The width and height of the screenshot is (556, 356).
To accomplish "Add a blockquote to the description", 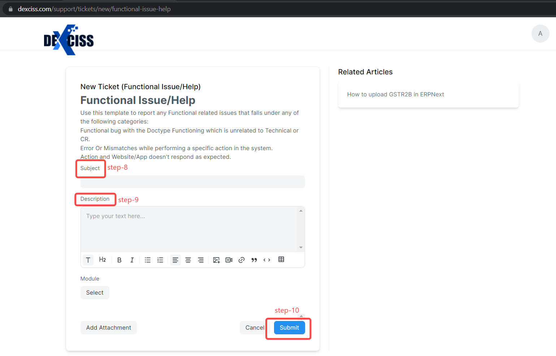I will (254, 260).
